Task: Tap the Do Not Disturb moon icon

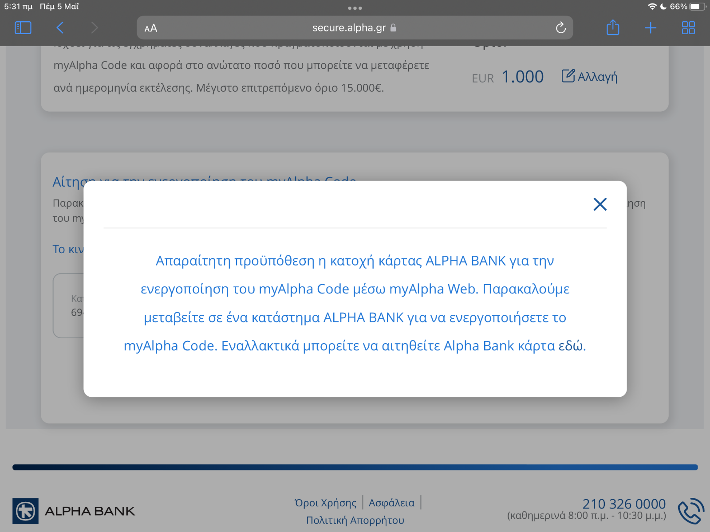Action: 663,7
